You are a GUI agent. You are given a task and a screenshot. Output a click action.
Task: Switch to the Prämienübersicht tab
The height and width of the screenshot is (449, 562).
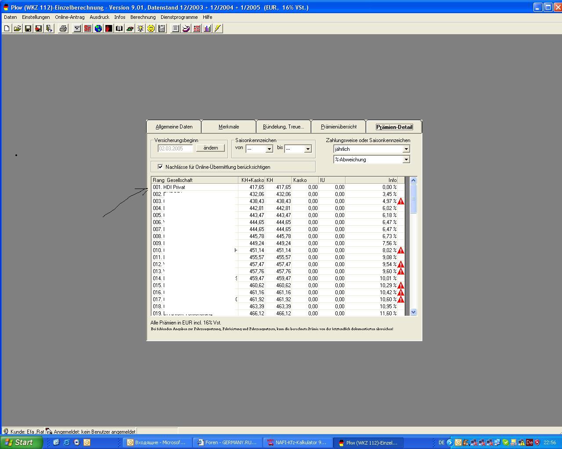pyautogui.click(x=339, y=127)
